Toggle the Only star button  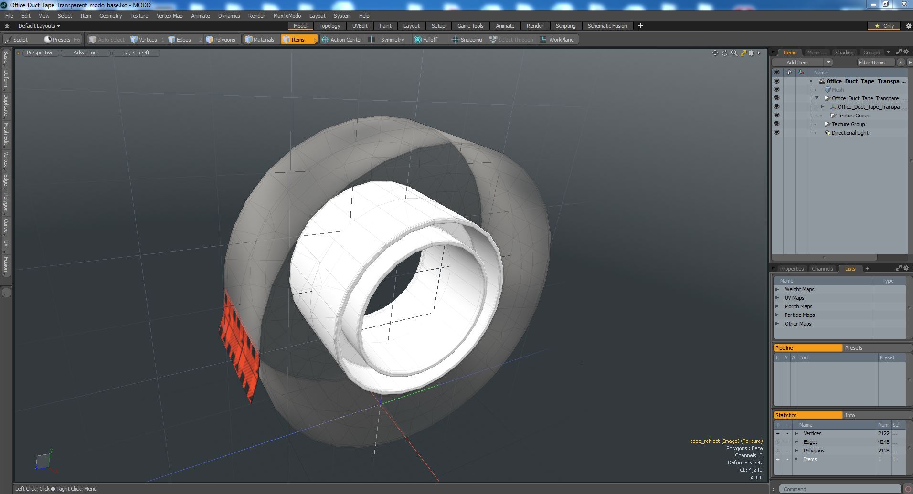point(884,26)
